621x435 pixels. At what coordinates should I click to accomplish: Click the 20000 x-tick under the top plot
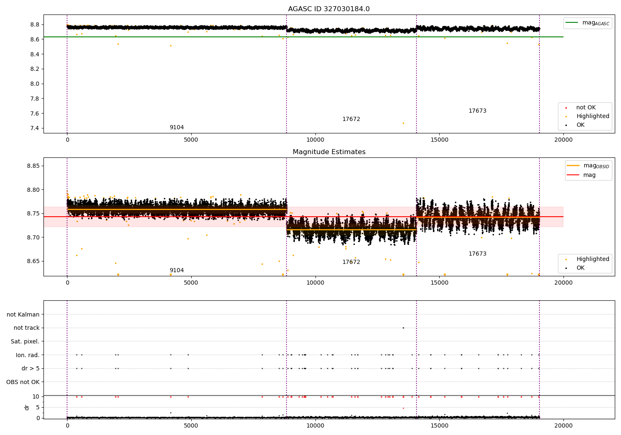pyautogui.click(x=563, y=140)
